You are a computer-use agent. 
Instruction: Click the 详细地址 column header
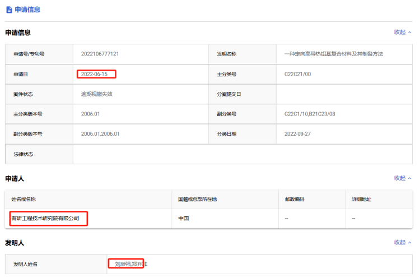pyautogui.click(x=362, y=200)
